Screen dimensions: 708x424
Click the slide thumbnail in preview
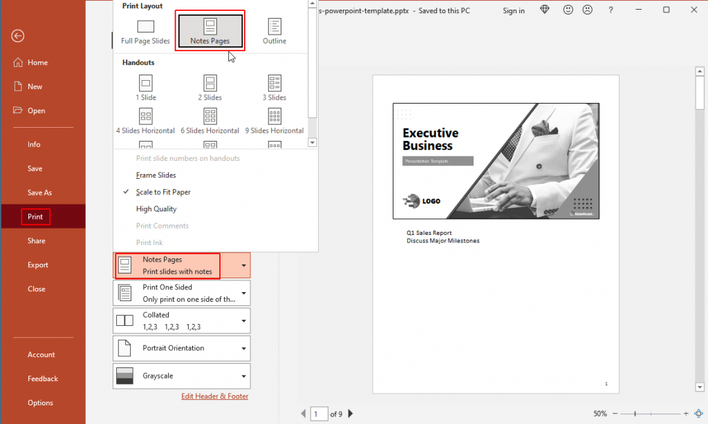click(496, 161)
